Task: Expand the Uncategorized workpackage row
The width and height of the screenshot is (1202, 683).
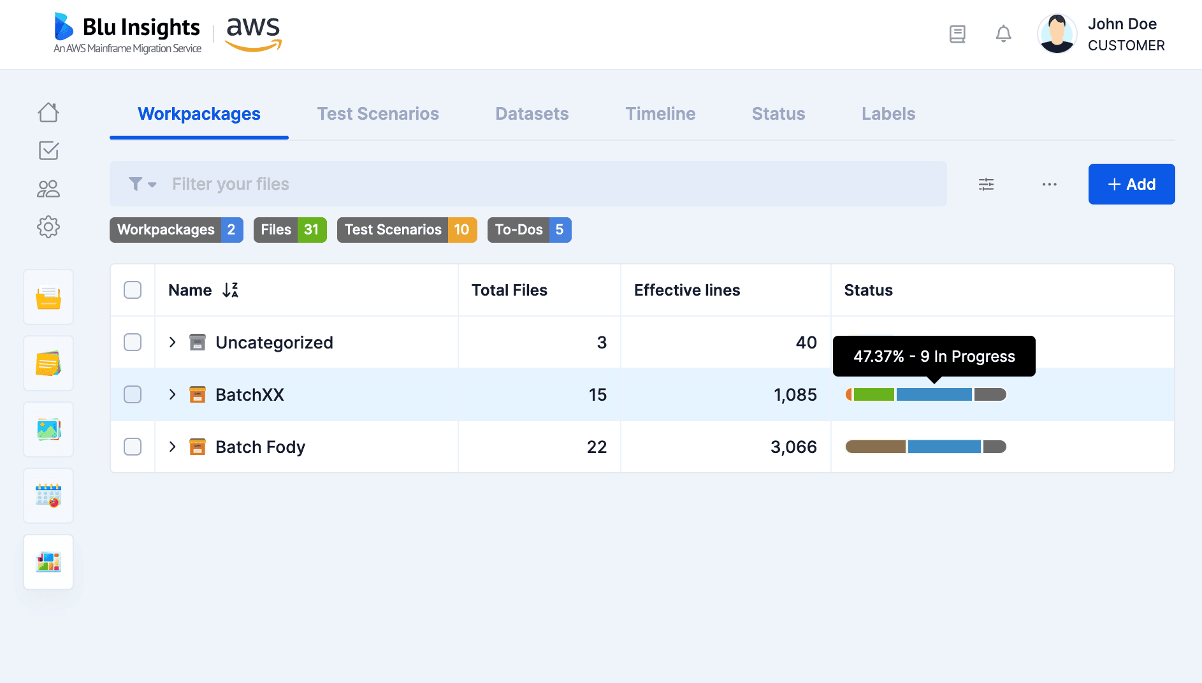Action: (172, 342)
